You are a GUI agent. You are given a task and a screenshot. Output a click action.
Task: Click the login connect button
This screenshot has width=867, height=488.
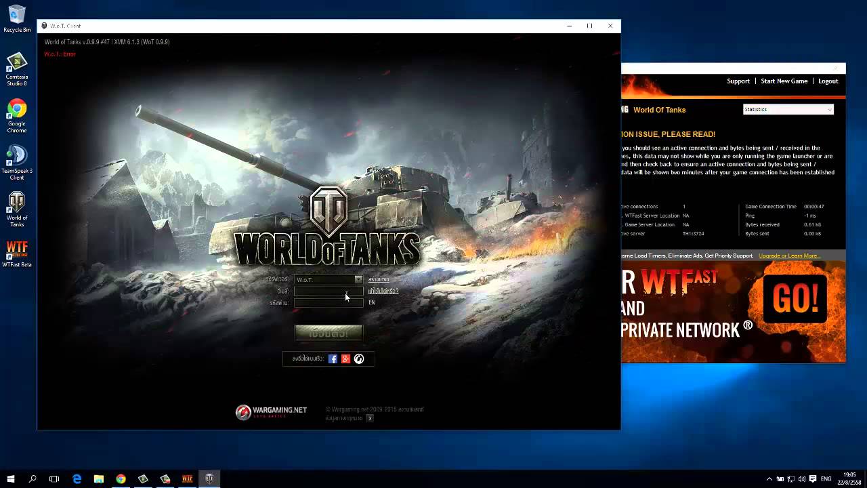pyautogui.click(x=329, y=333)
